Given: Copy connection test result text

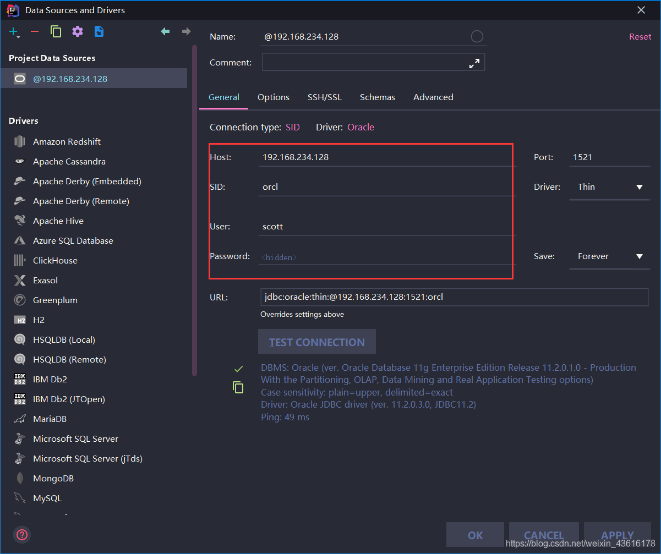Looking at the screenshot, I should tap(238, 387).
